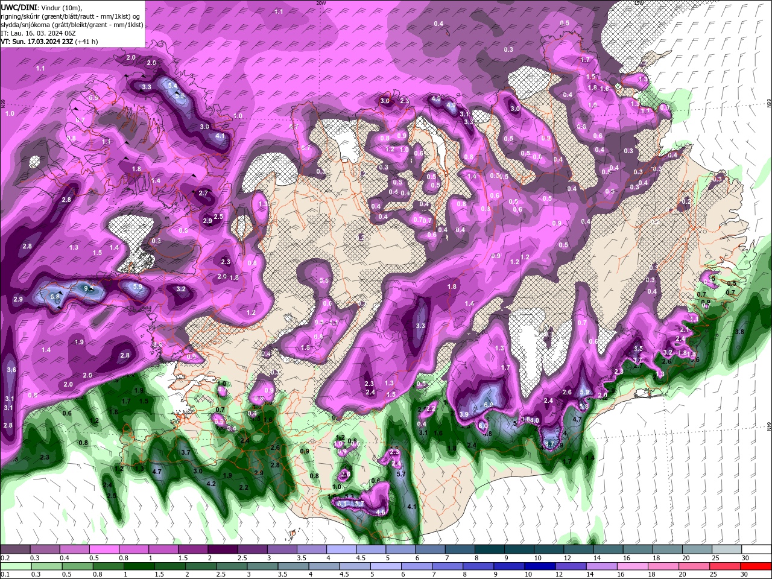Click the pink rain swatch between 16 and 18

(633, 566)
